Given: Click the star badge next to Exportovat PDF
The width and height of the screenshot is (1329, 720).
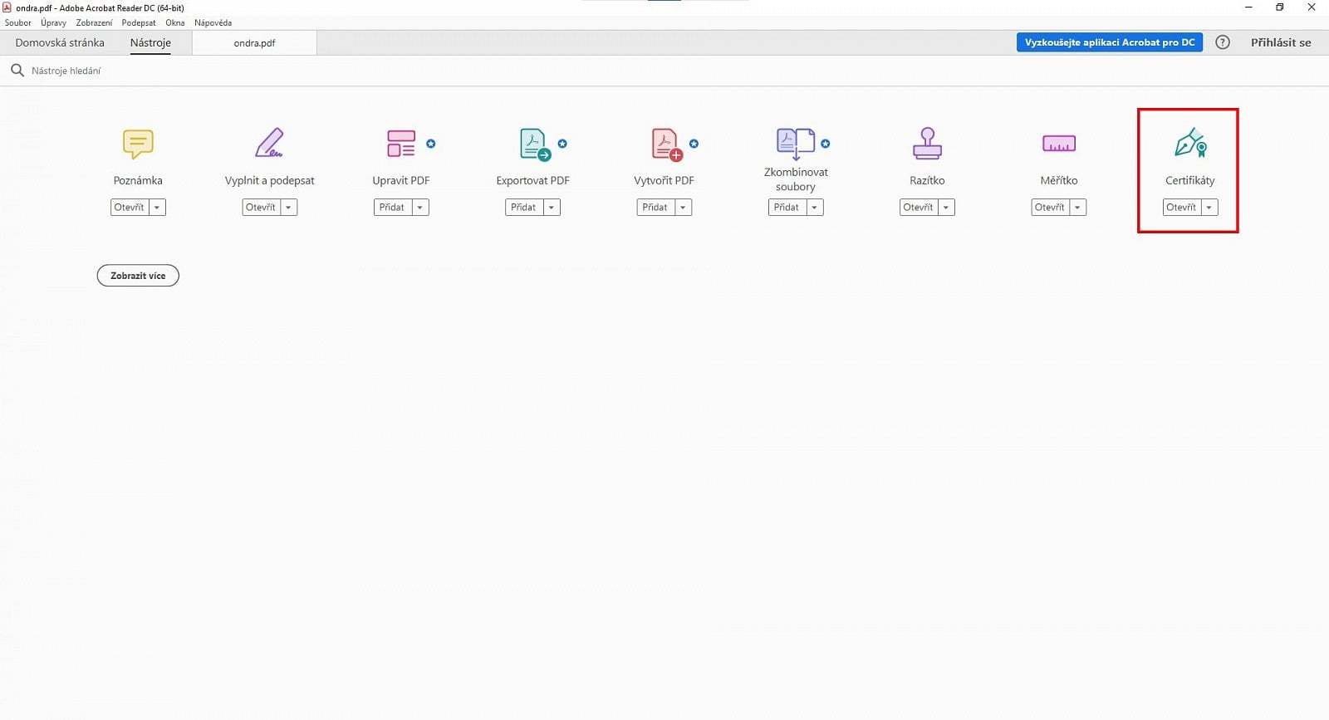Looking at the screenshot, I should pyautogui.click(x=562, y=144).
